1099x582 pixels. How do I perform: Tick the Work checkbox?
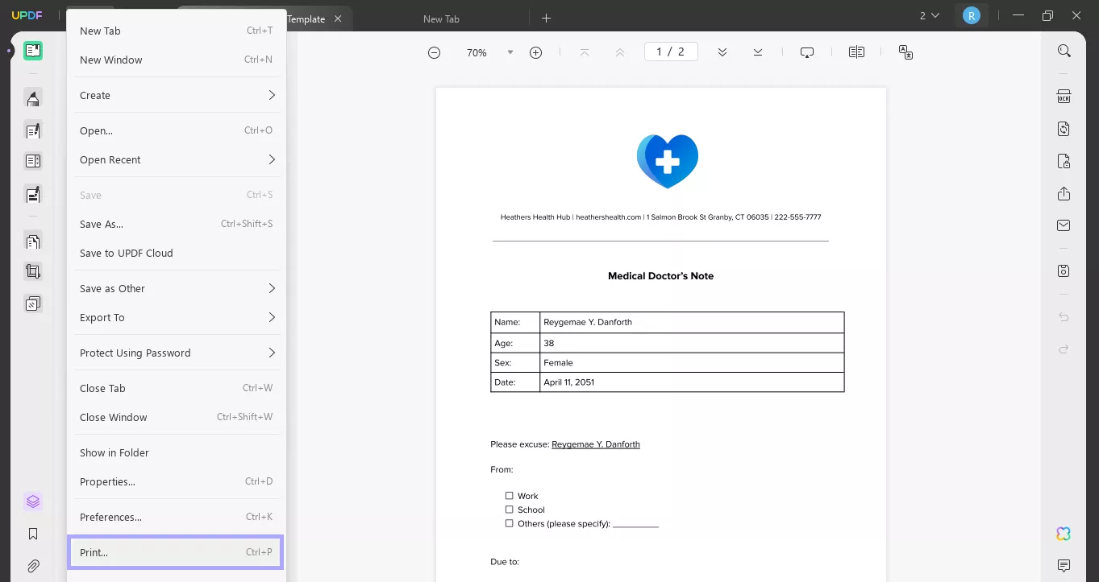pos(509,496)
